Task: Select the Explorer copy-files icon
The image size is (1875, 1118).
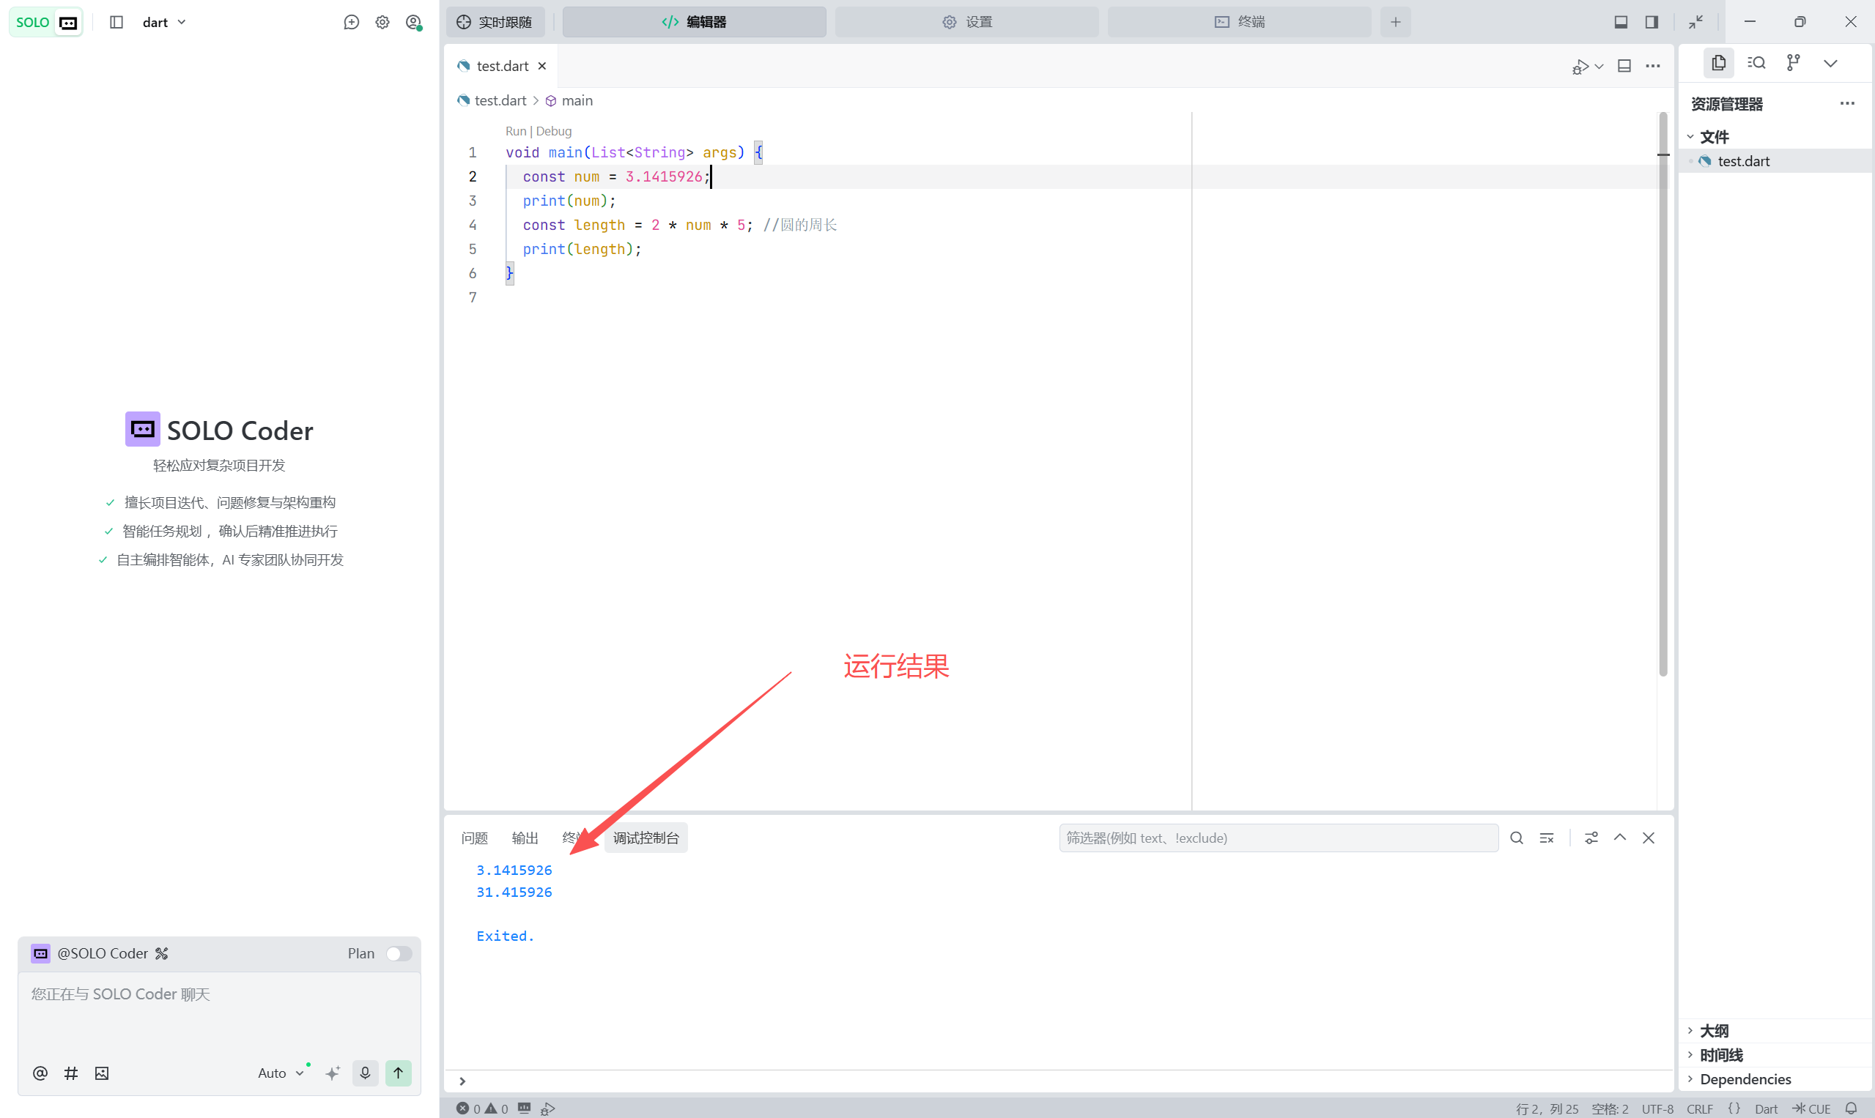Action: (x=1719, y=62)
